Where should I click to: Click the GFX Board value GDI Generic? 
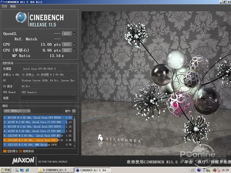pos(49,92)
